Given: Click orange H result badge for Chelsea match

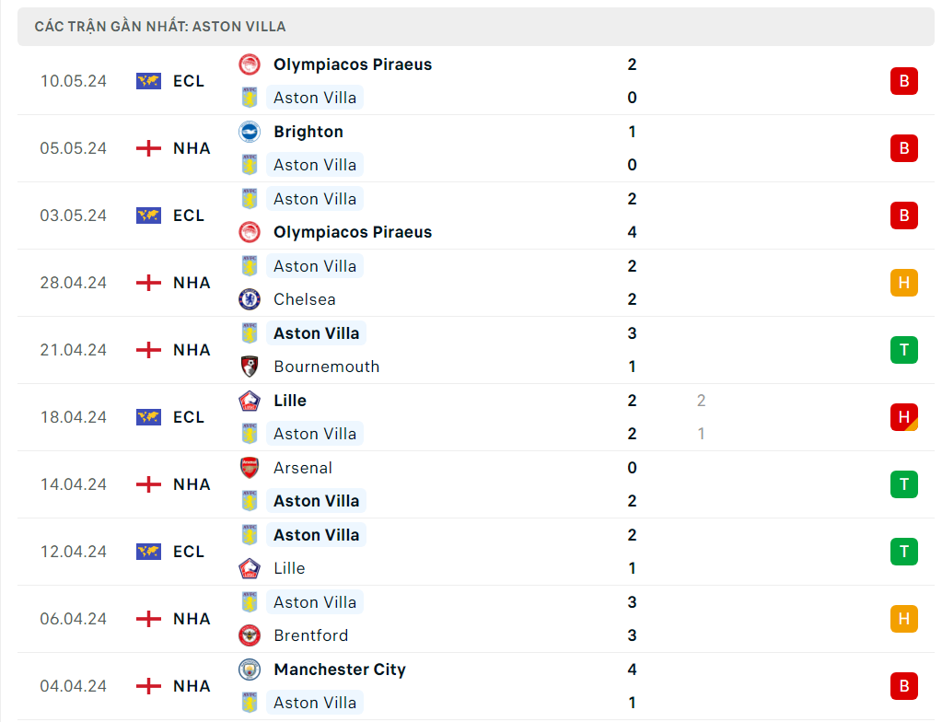Looking at the screenshot, I should click(x=903, y=283).
